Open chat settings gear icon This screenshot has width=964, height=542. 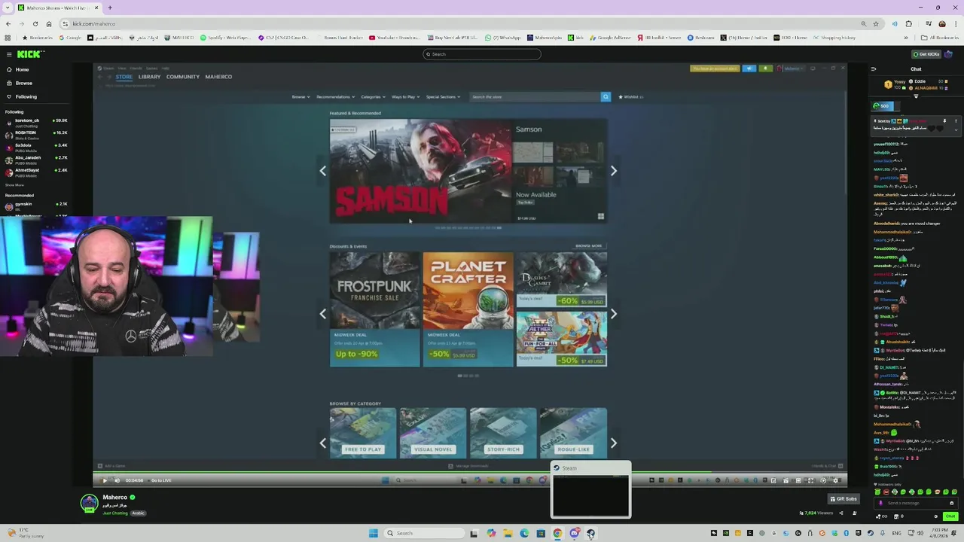pyautogui.click(x=937, y=516)
